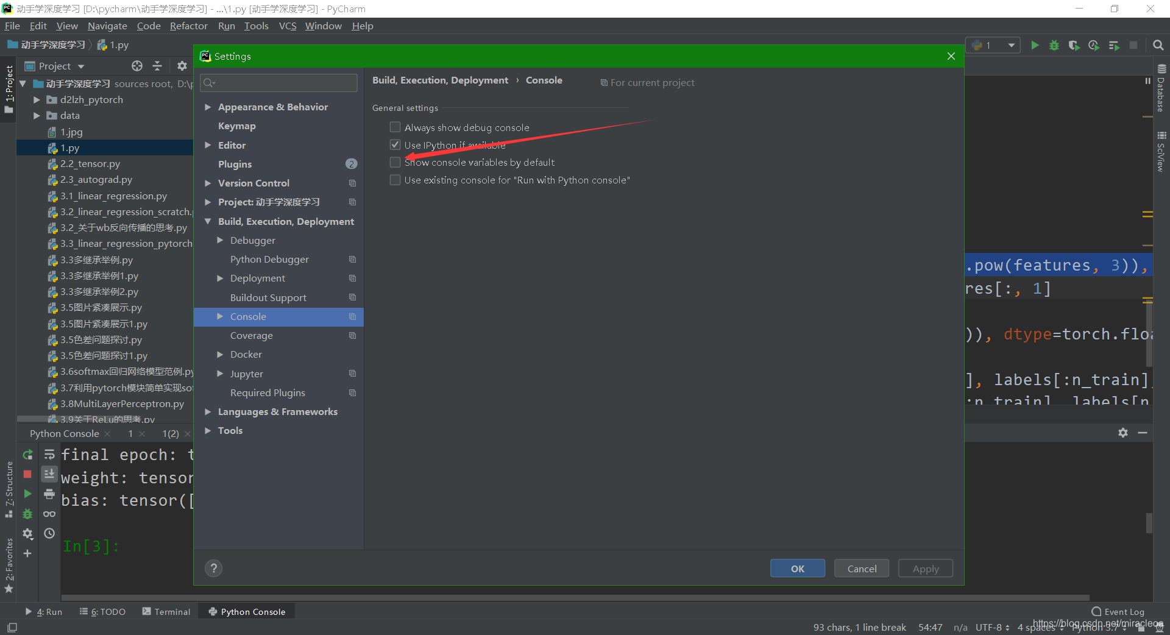Enable Show console variables by default
Screen dimensions: 1170x635
[x=395, y=162]
